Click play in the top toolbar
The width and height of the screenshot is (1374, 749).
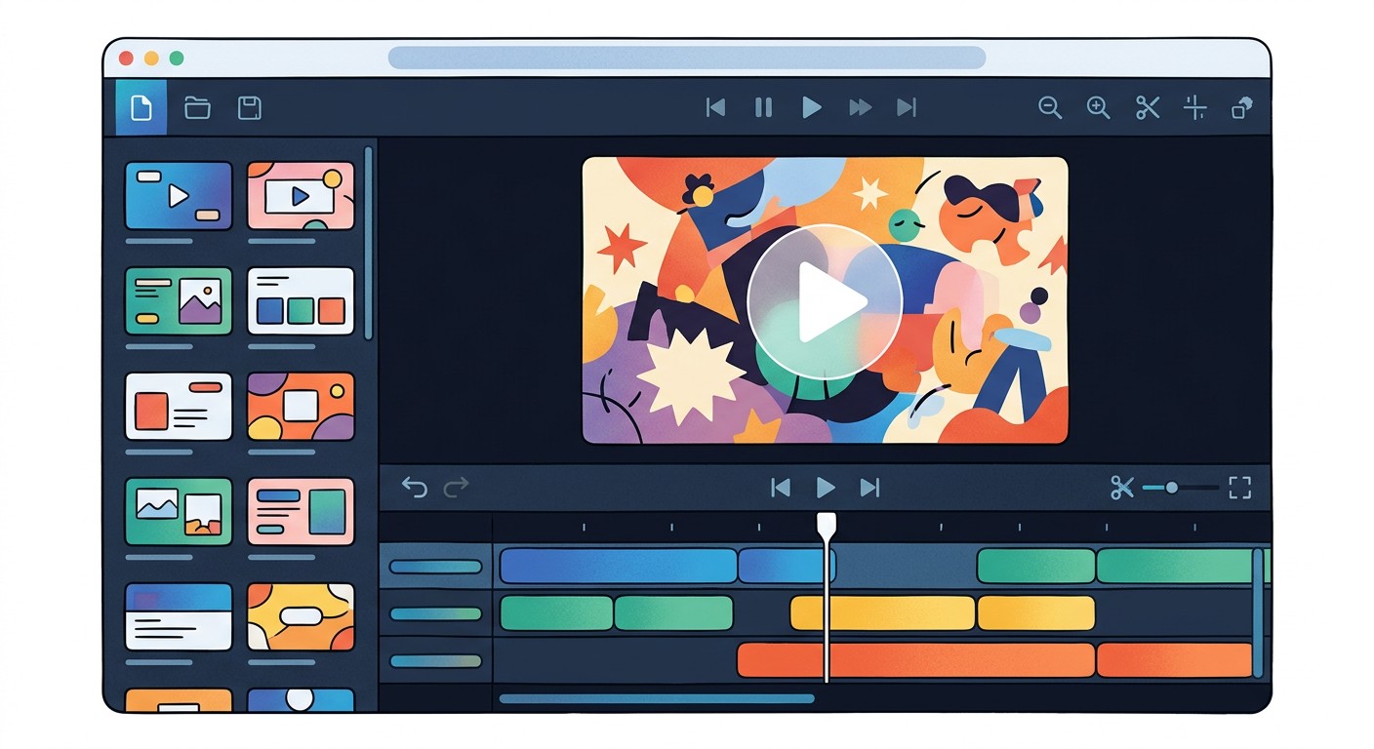point(811,107)
